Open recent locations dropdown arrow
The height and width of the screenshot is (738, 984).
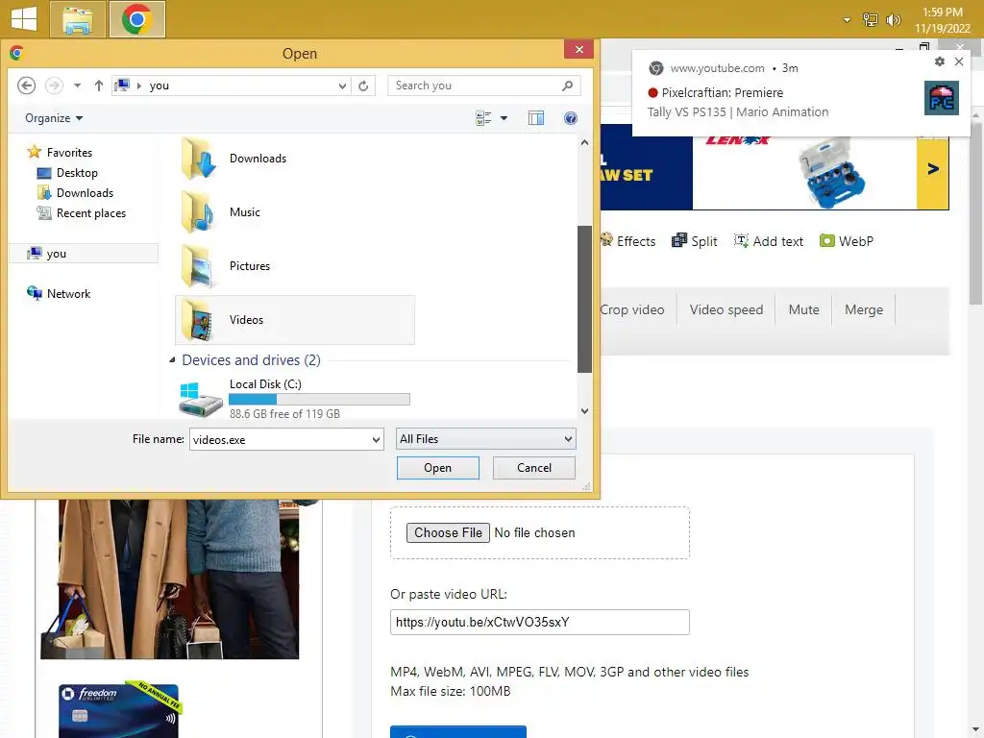point(77,86)
